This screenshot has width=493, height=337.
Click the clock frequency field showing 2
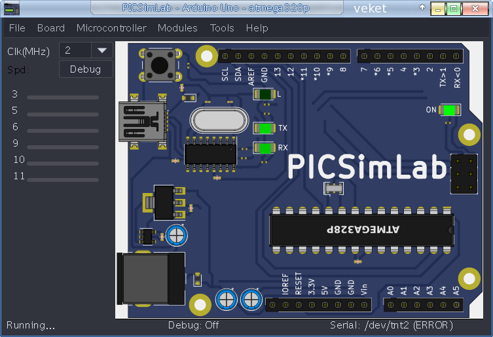coord(75,50)
